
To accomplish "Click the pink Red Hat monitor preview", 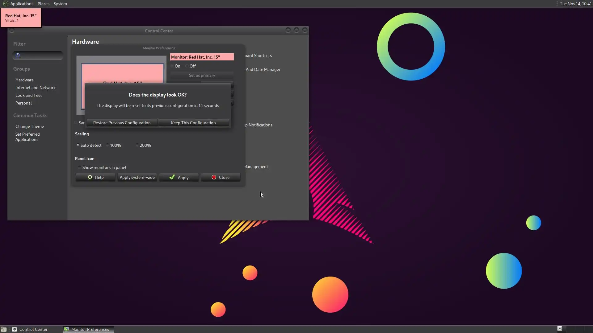I will (x=122, y=73).
